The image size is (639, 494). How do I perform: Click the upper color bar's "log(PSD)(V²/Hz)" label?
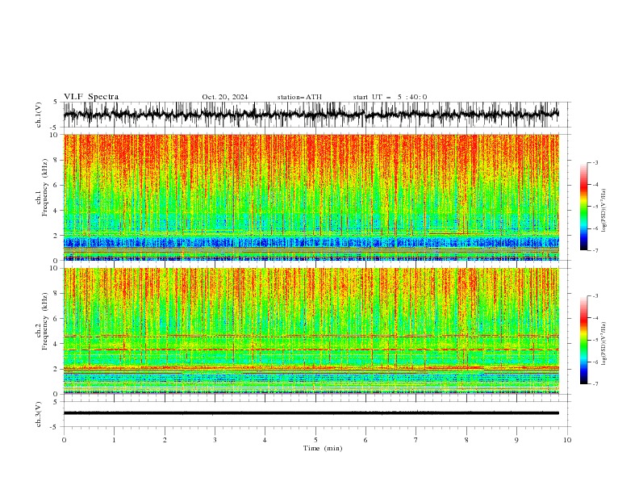603,211
